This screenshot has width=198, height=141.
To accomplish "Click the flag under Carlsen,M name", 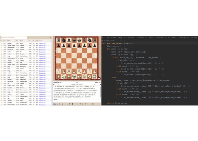I will 54,84.
